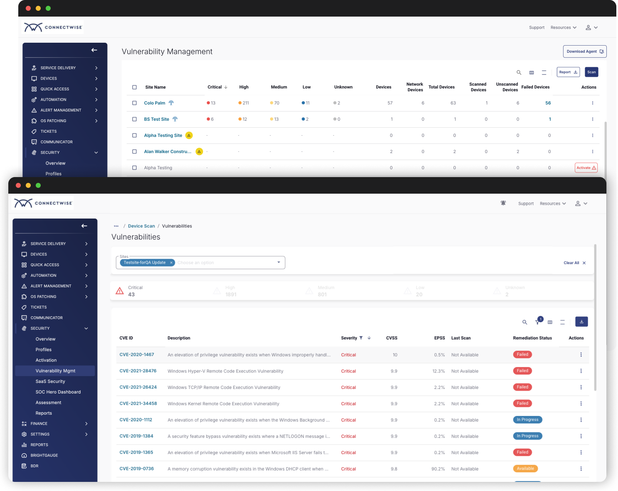
Task: Click the search icon in Vulnerabilities table
Action: click(x=525, y=322)
